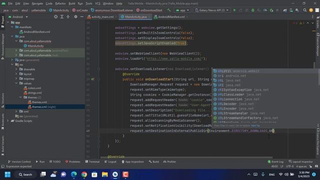The height and width of the screenshot is (180, 320).
Task: Select URISyntaxException completion suggestion
Action: coord(265,90)
